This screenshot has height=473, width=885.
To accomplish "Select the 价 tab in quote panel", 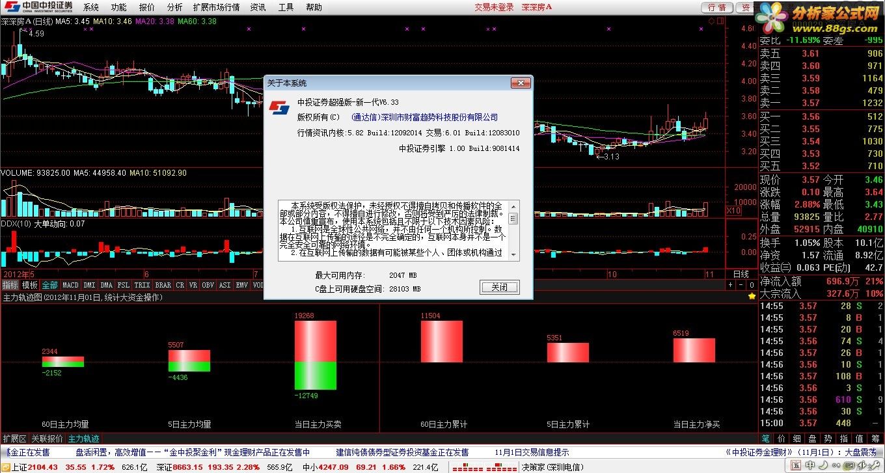I will coord(781,439).
